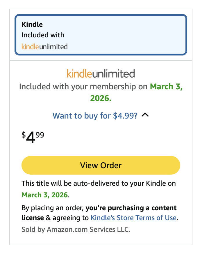Collapse the buy option chevron arrow

pos(145,115)
